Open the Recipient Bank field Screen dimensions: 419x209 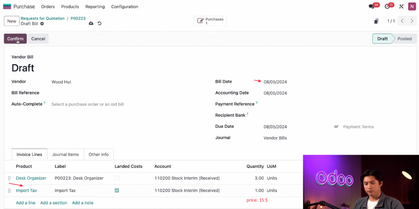pos(337,116)
